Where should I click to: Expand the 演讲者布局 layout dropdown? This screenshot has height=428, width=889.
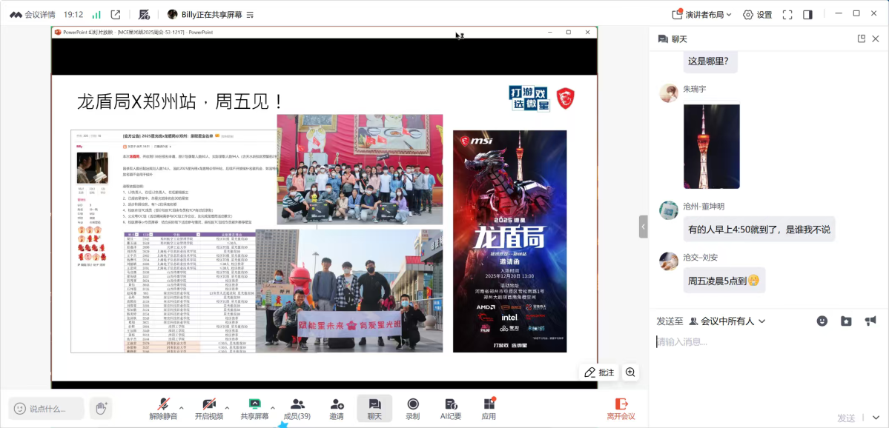coord(701,14)
